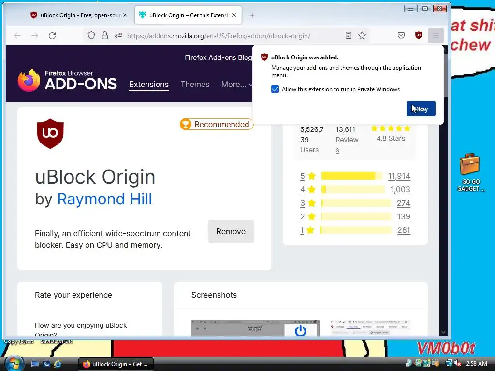The width and height of the screenshot is (495, 371).
Task: Click the site permissions icon
Action: click(x=118, y=35)
